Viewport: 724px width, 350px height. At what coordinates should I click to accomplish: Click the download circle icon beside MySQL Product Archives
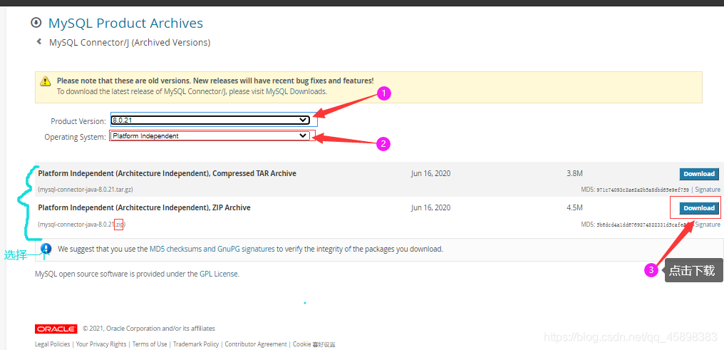[36, 22]
